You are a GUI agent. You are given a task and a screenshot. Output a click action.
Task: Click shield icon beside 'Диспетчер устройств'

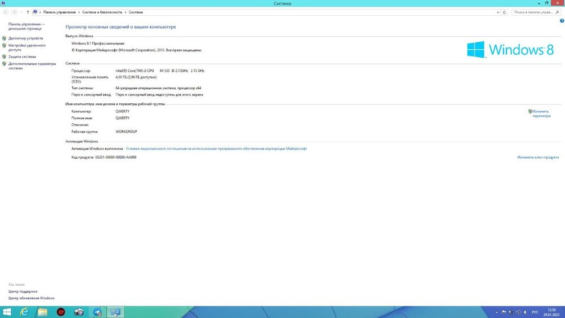pyautogui.click(x=5, y=38)
